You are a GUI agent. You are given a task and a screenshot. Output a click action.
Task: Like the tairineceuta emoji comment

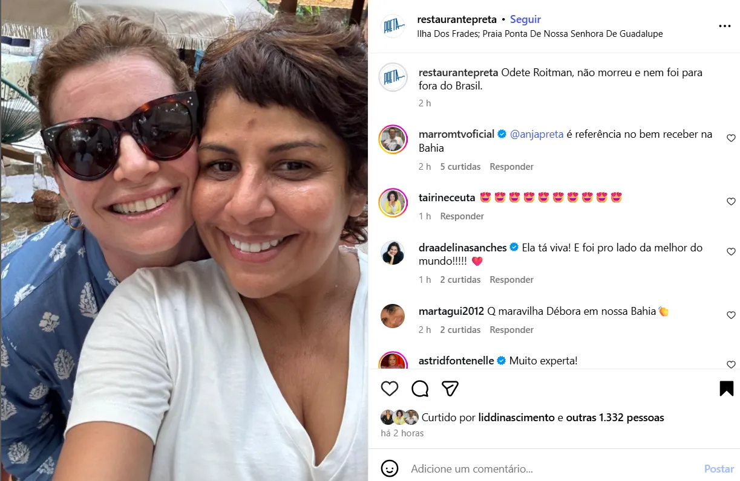tap(731, 202)
